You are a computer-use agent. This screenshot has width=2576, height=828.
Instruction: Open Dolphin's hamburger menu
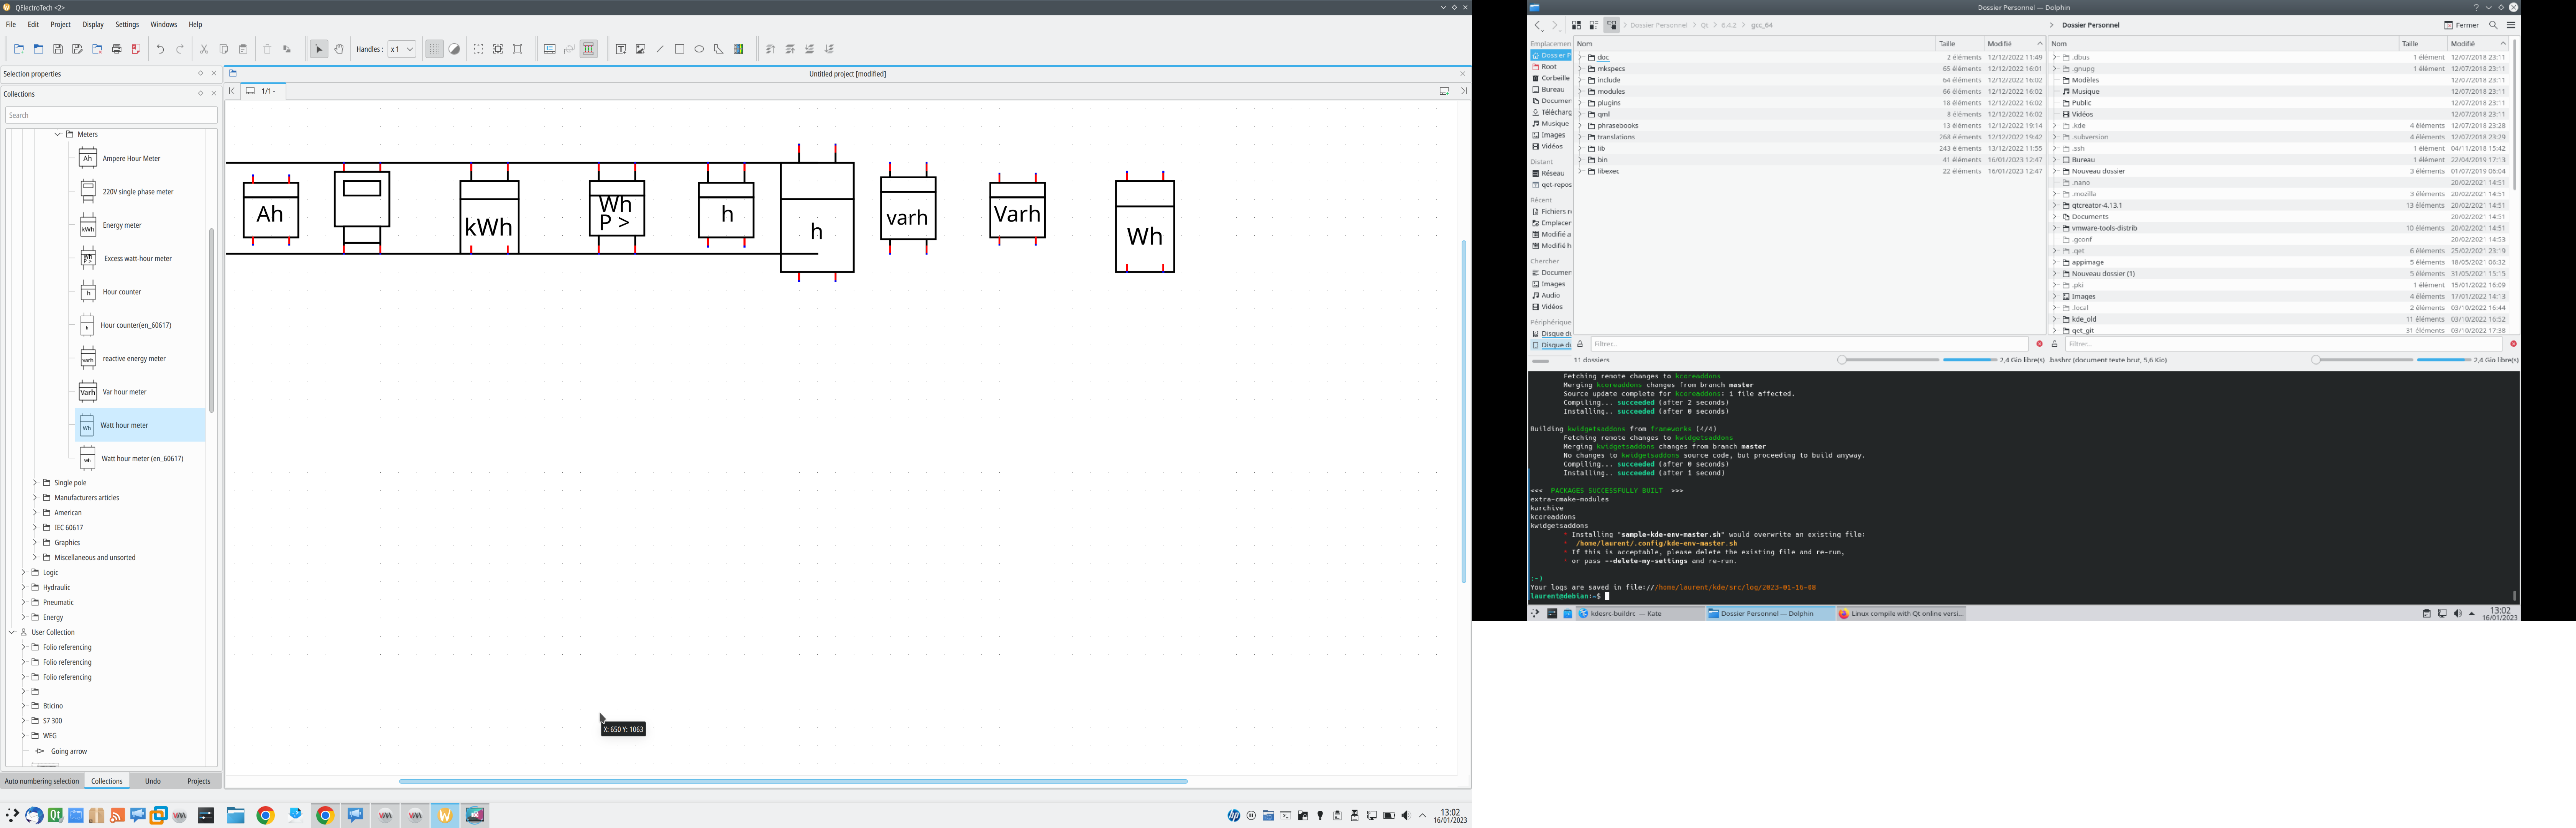(x=2511, y=25)
